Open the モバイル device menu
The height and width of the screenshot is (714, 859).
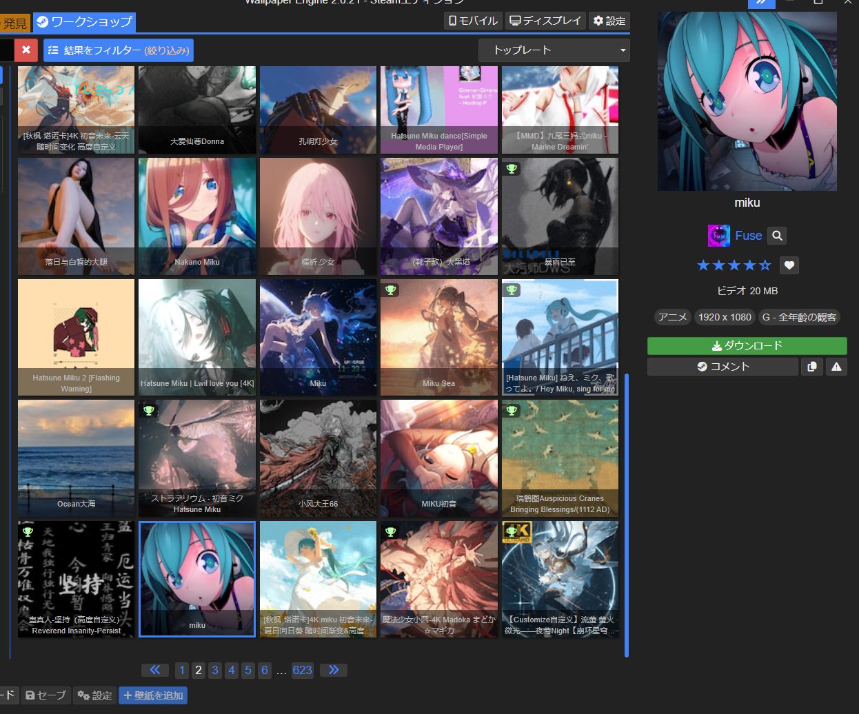tap(473, 21)
